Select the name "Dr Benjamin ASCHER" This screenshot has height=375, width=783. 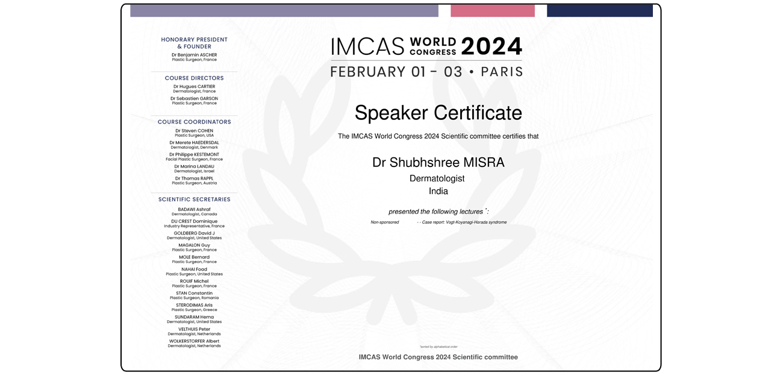click(194, 55)
